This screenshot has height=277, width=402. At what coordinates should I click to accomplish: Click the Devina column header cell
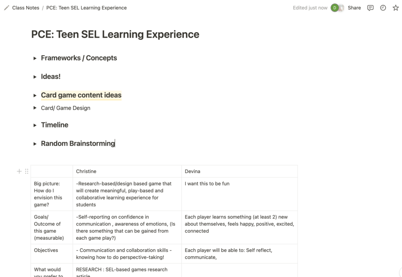pyautogui.click(x=239, y=171)
